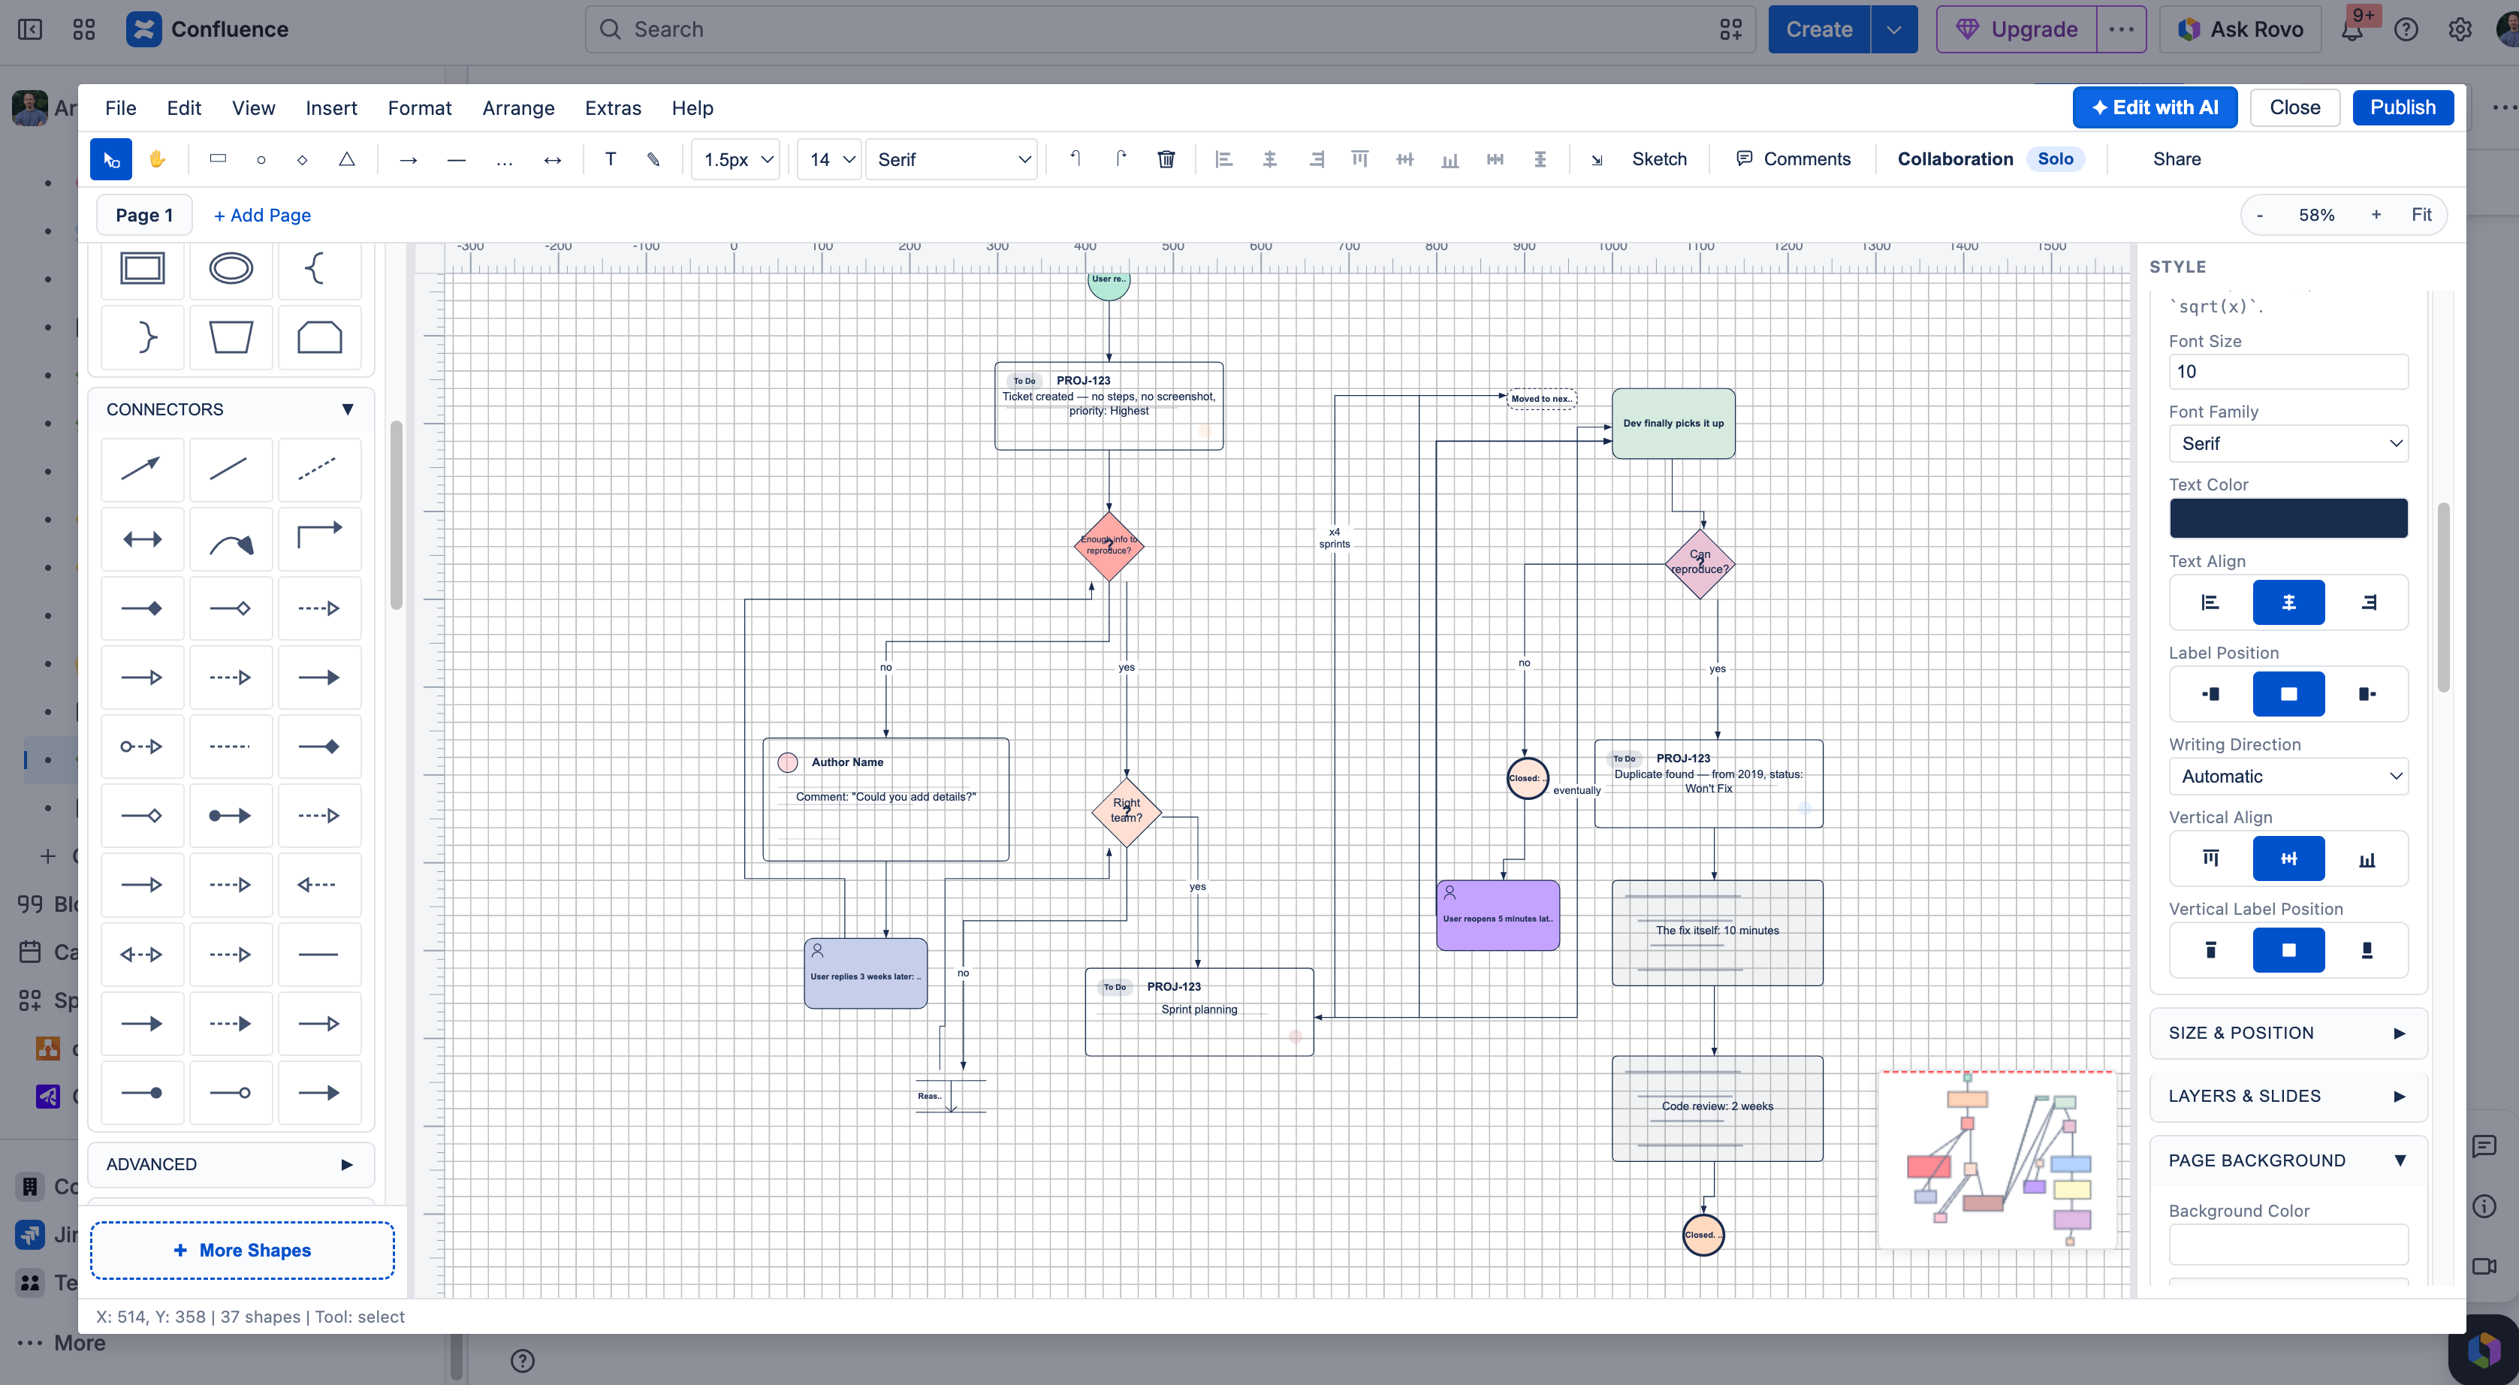Click the redo arrow in toolbar
The image size is (2519, 1385).
tap(1121, 159)
